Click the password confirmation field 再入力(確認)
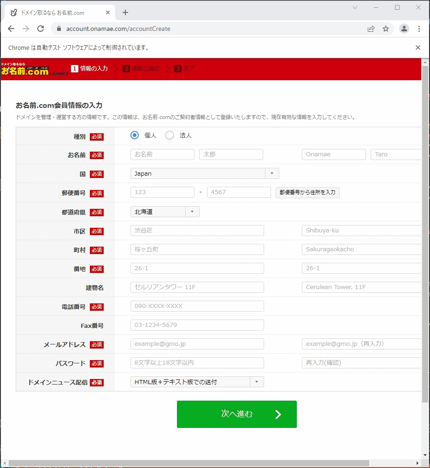Viewport: 430px width, 468px height. coord(361,362)
